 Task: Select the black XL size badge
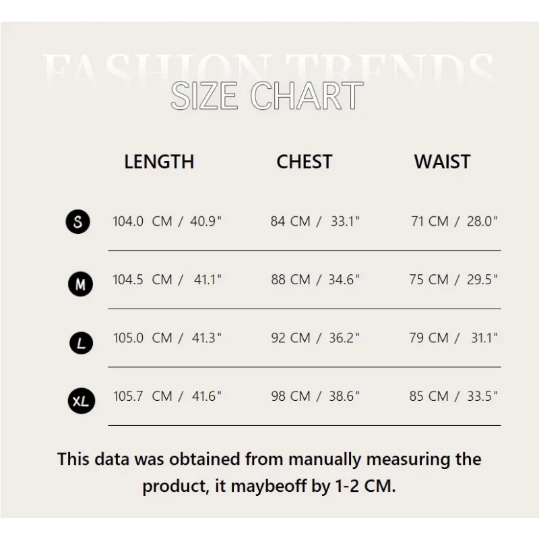click(x=81, y=402)
